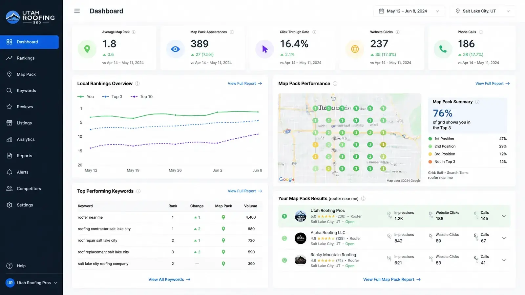Screen dimensions: 525x295
Task: Click View Full Map Pack Report link
Action: pos(392,280)
